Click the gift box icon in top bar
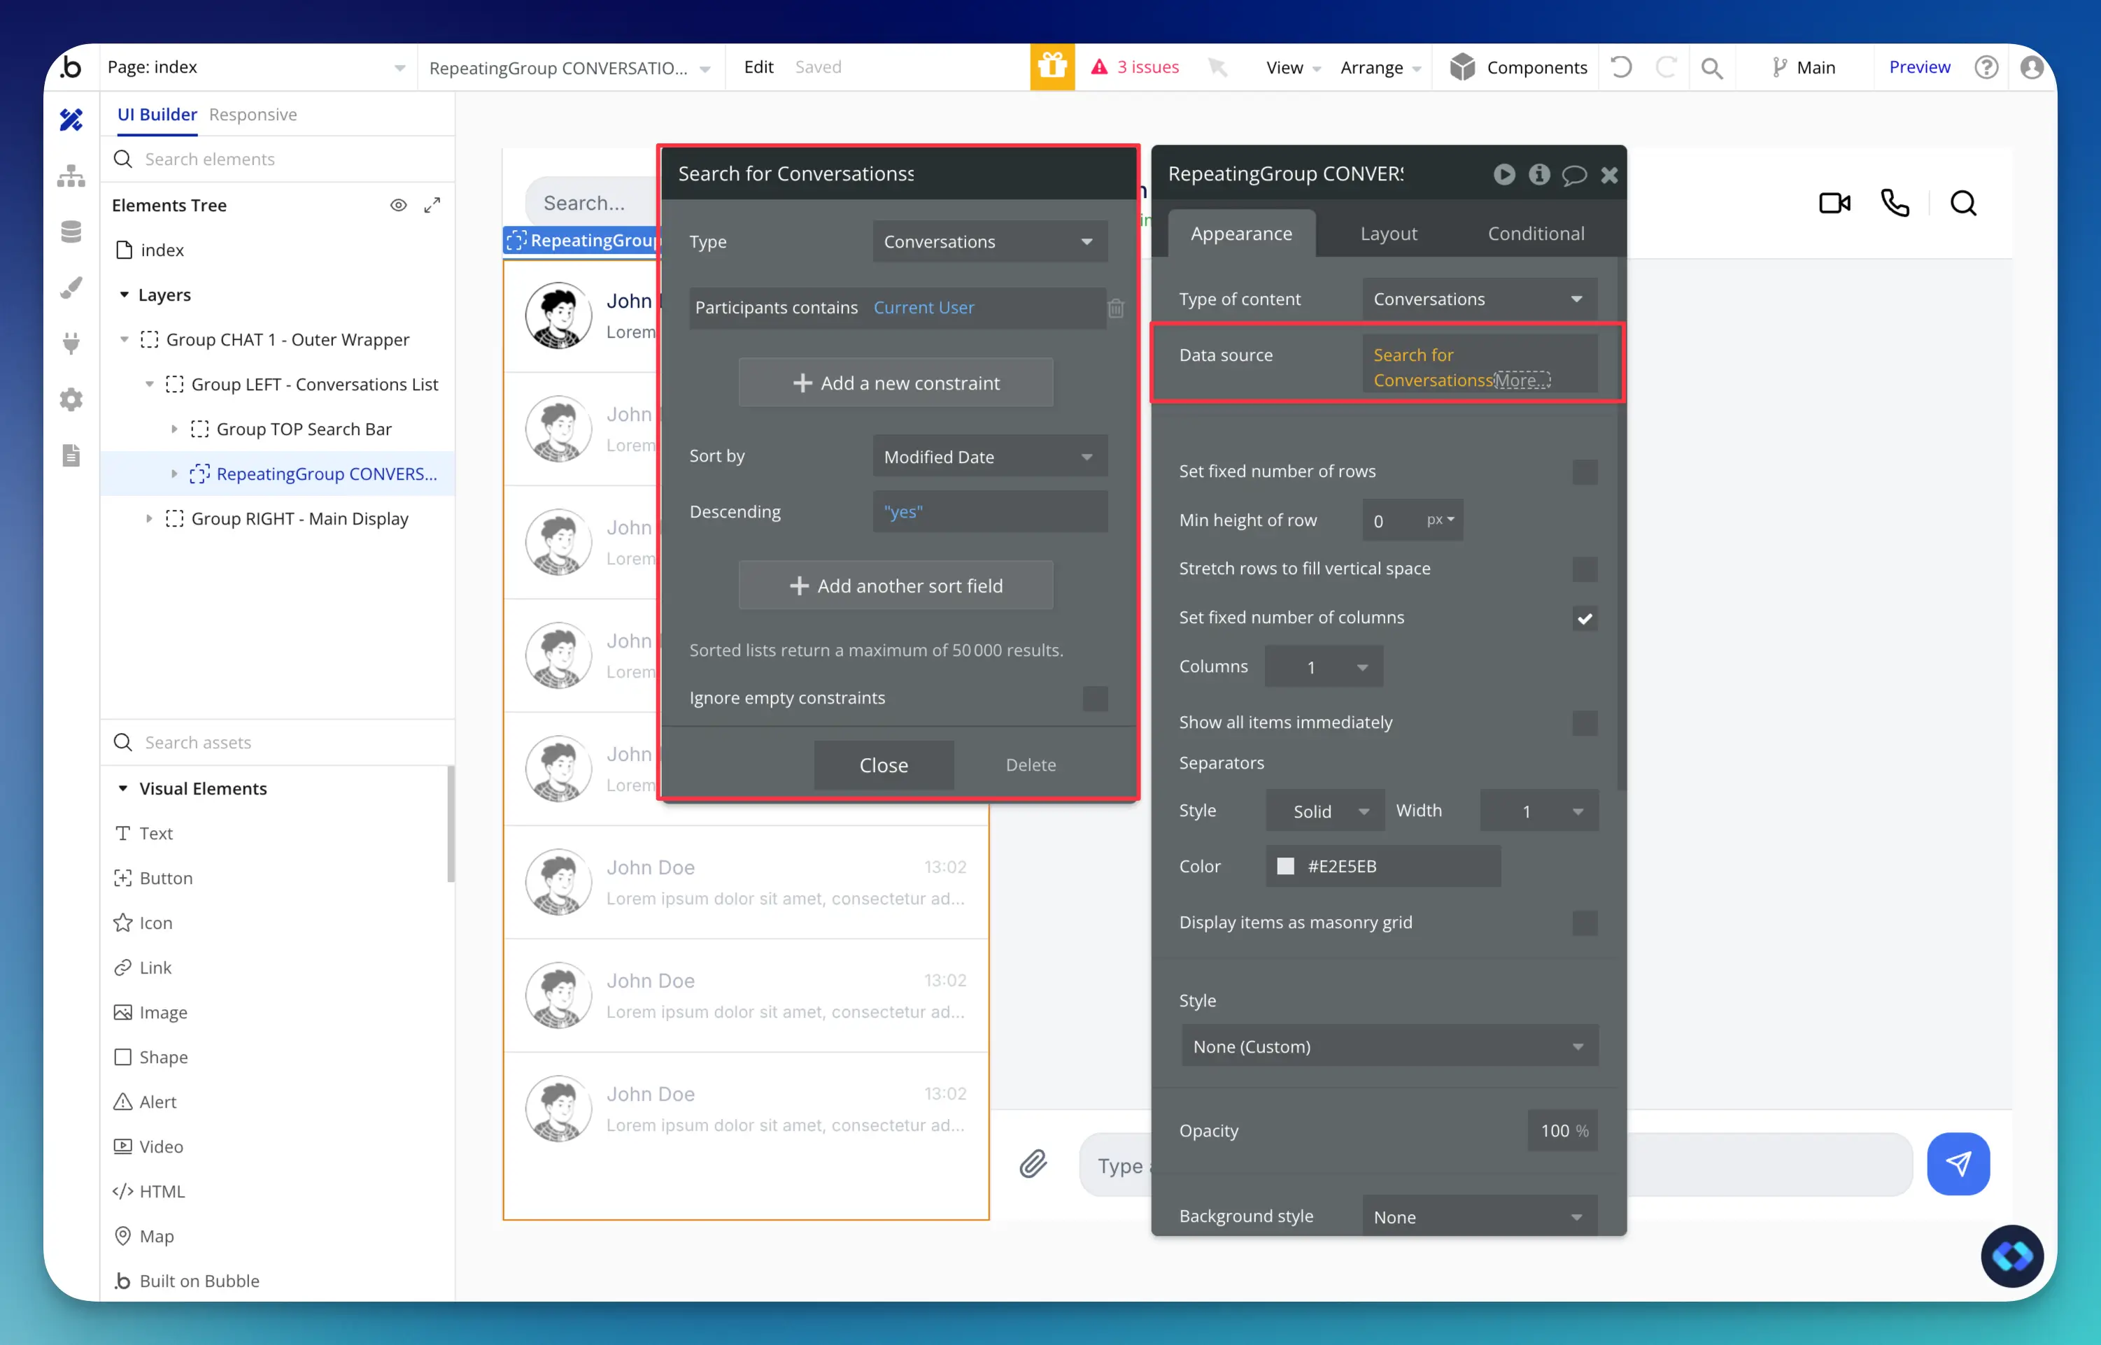The height and width of the screenshot is (1345, 2101). pyautogui.click(x=1052, y=67)
